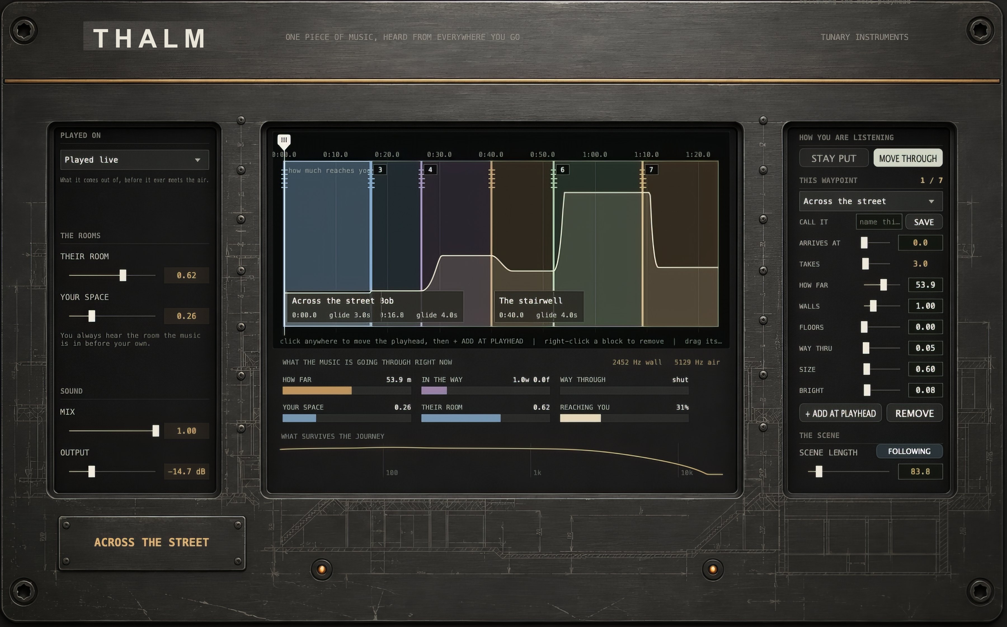Click the TUNARY INSTRUMENTS label
Image resolution: width=1007 pixels, height=627 pixels.
864,37
